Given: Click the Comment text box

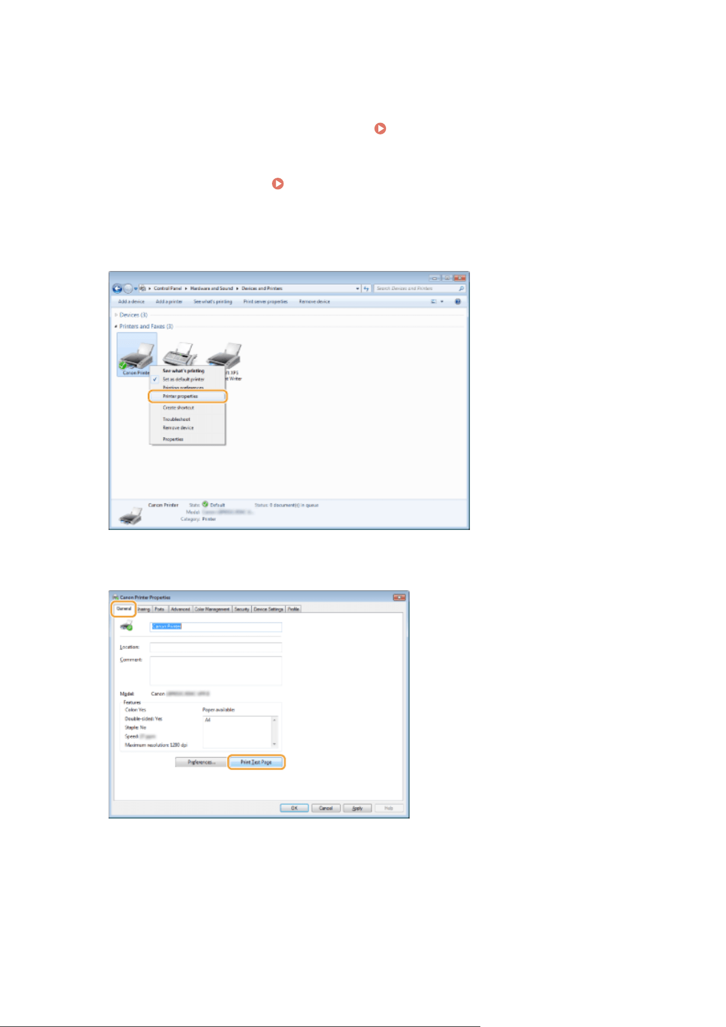Looking at the screenshot, I should pyautogui.click(x=216, y=670).
